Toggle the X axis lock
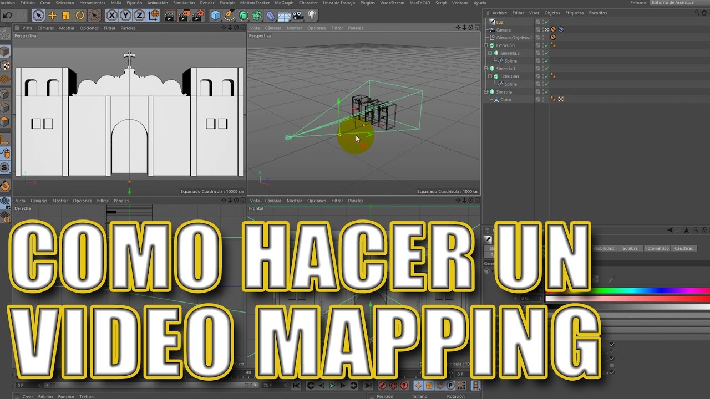This screenshot has height=399, width=710. click(x=113, y=16)
